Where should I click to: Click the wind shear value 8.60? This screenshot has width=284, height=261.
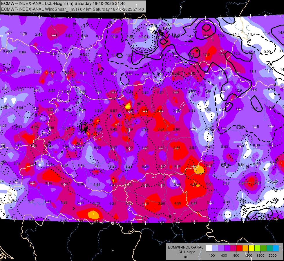coord(84,36)
